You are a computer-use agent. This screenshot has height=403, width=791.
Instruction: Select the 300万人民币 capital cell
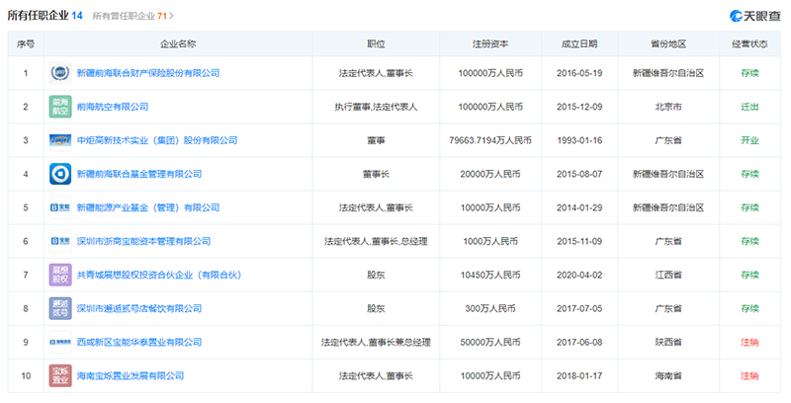click(x=490, y=308)
